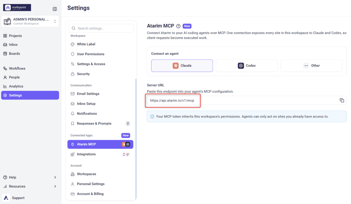Click the Responses & Prompts bookmark icon

[73, 123]
